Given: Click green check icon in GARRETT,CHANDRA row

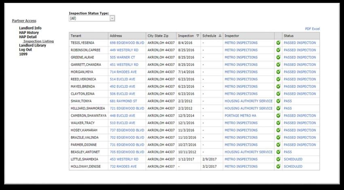Looking at the screenshot, I should tap(278, 64).
